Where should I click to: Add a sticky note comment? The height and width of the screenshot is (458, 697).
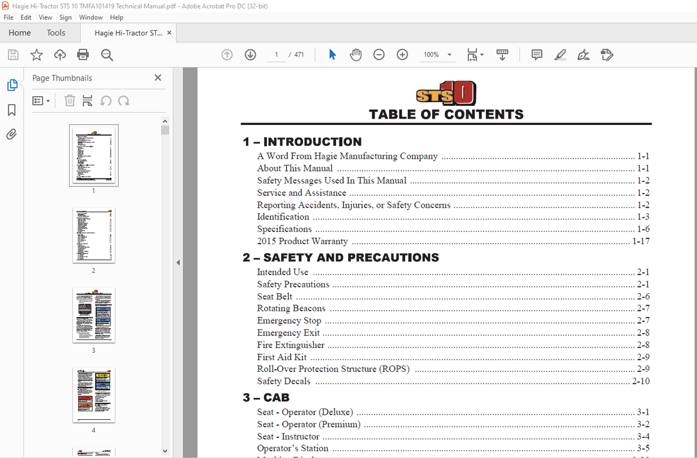tap(537, 55)
